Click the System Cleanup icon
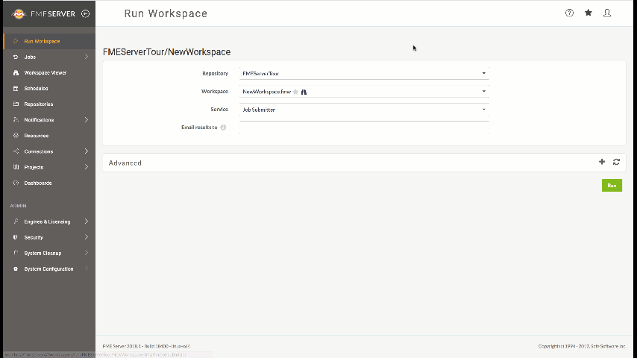Image resolution: width=637 pixels, height=358 pixels. point(16,253)
